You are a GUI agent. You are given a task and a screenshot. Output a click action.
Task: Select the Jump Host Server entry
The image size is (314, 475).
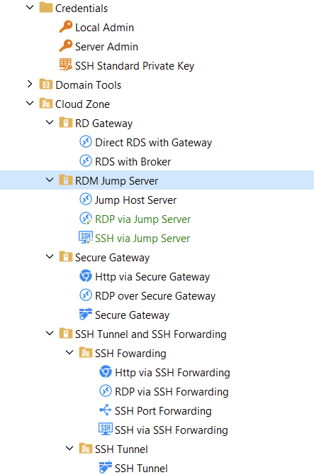(x=135, y=200)
